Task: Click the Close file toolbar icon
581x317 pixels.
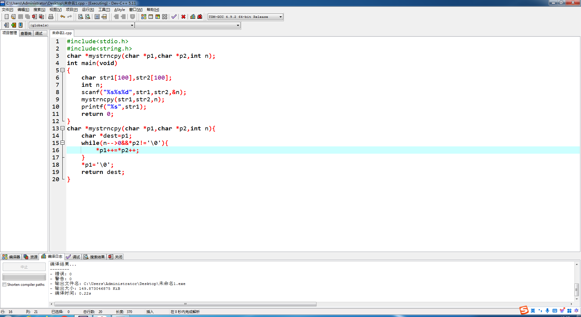Action: (34, 17)
